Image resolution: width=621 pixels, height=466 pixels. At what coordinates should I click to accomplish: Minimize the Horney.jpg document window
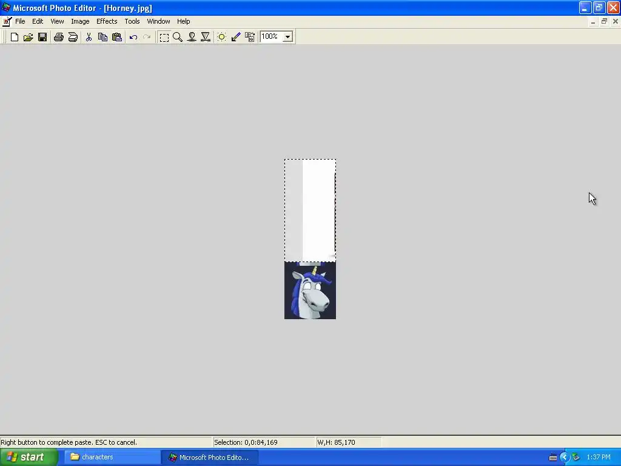(x=593, y=21)
